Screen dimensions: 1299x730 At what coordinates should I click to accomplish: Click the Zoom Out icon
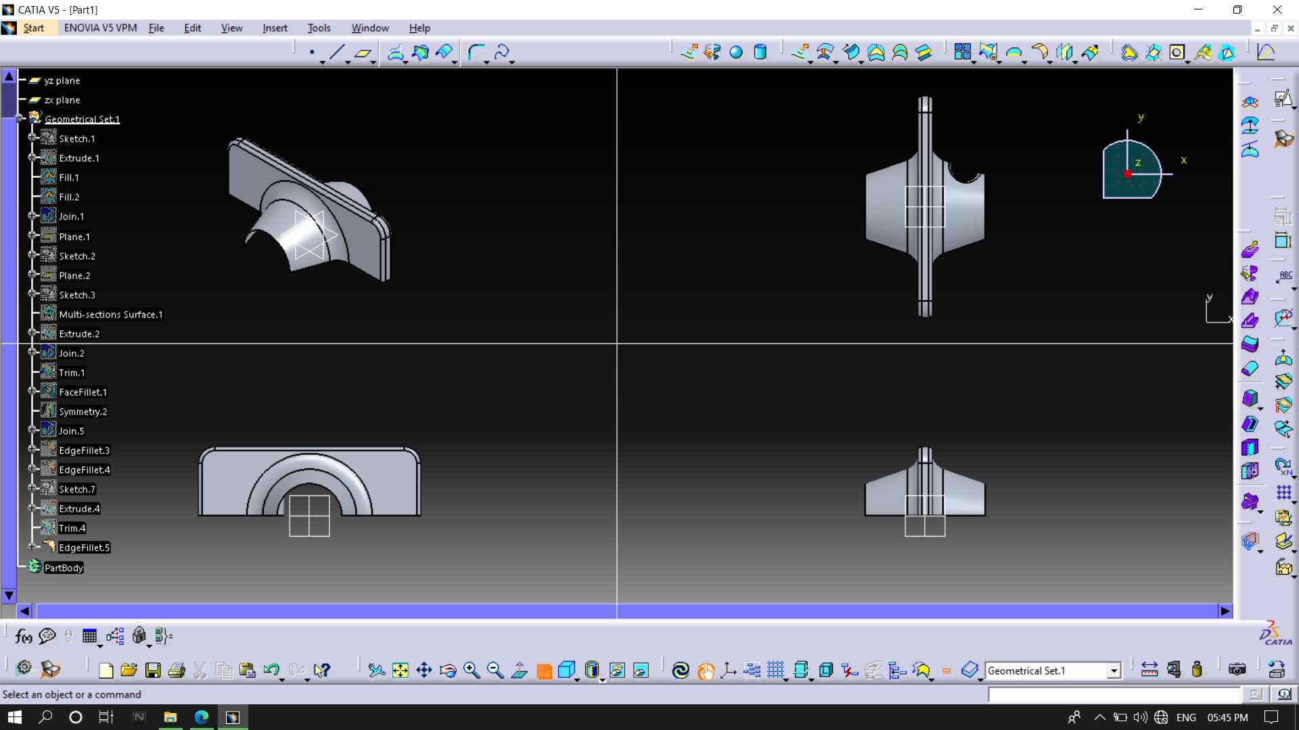coord(495,670)
